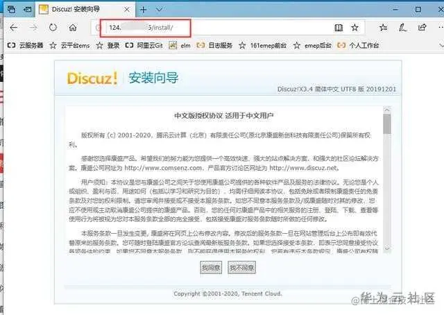The width and height of the screenshot is (444, 315).
Task: Open the elm bookmark
Action: (x=180, y=45)
